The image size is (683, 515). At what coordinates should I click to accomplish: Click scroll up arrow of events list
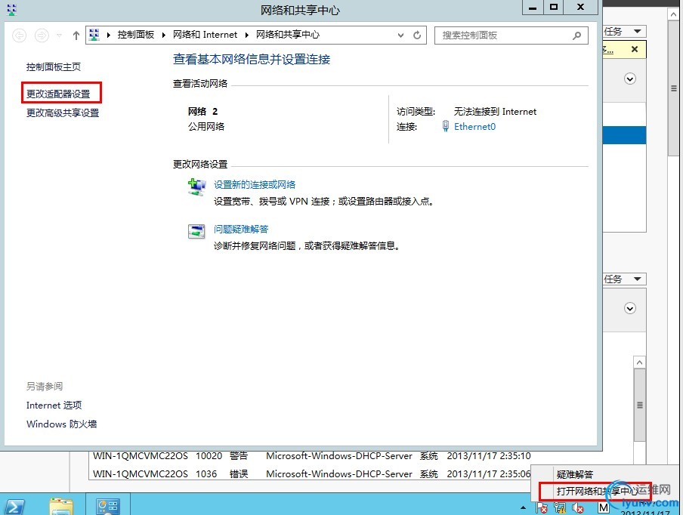639,362
